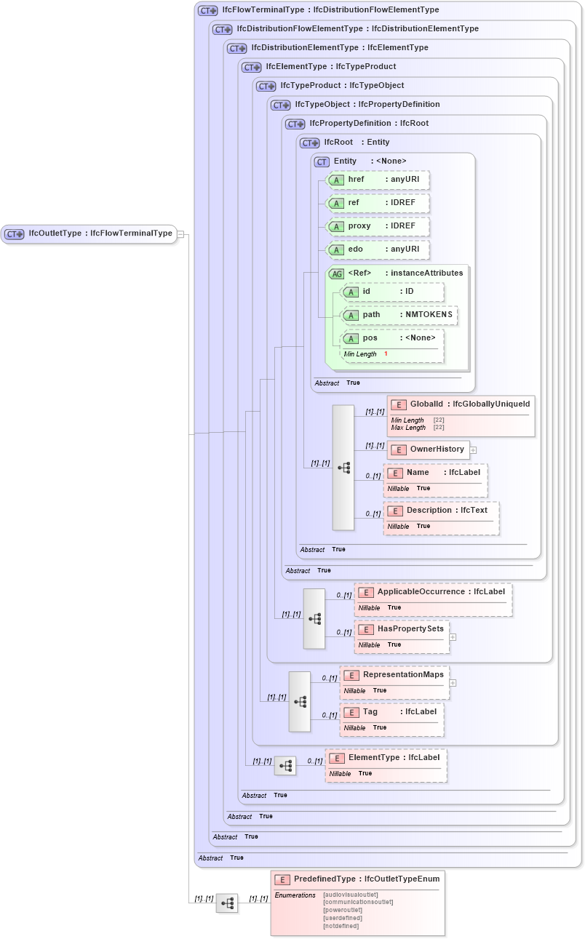The image size is (585, 939).
Task: Select the ApplicableOccurrence : IfcLabel box
Action: tap(433, 599)
